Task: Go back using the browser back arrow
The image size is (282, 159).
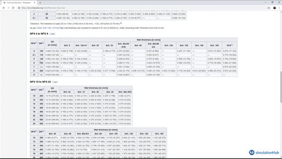Action: point(4,8)
